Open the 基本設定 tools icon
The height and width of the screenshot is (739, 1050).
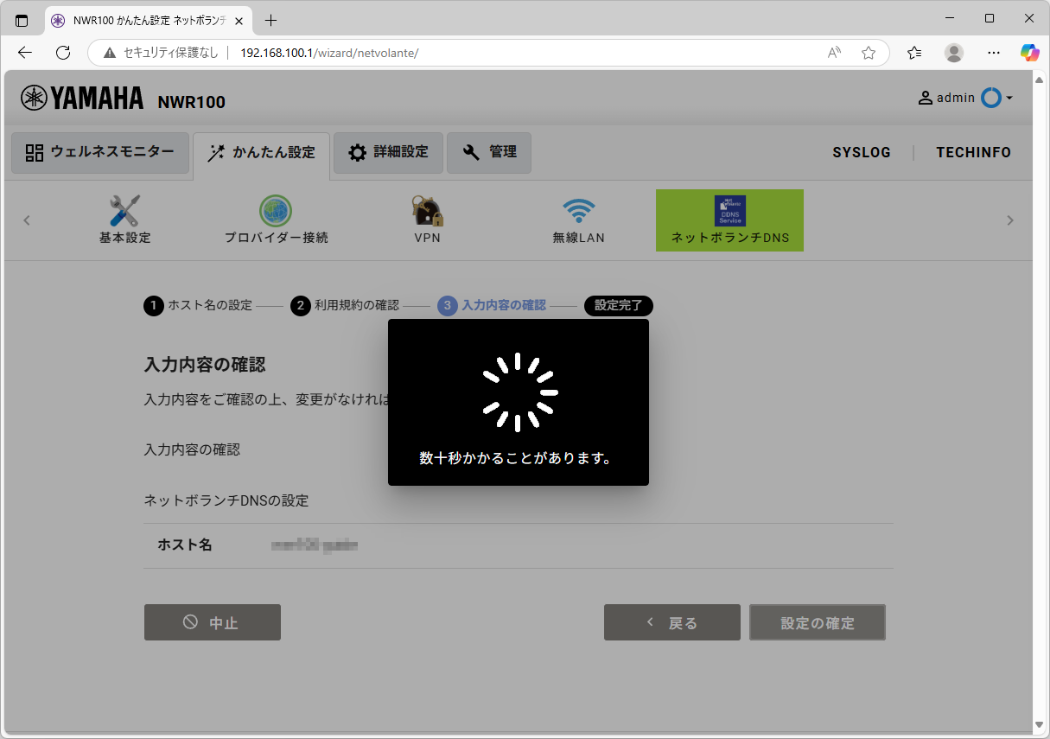(x=124, y=211)
